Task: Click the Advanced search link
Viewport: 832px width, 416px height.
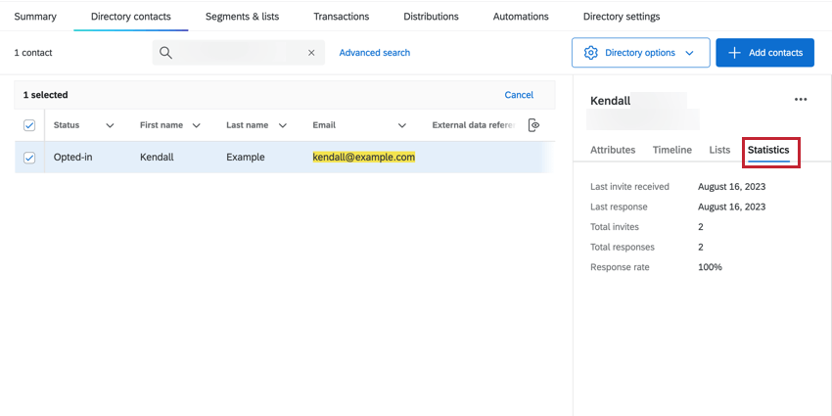Action: [x=374, y=53]
